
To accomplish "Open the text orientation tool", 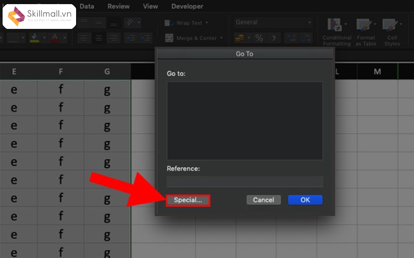I will pyautogui.click(x=130, y=23).
